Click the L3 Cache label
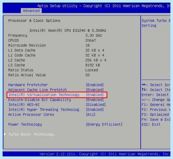Screen dimensions: 173x159 point(17,65)
